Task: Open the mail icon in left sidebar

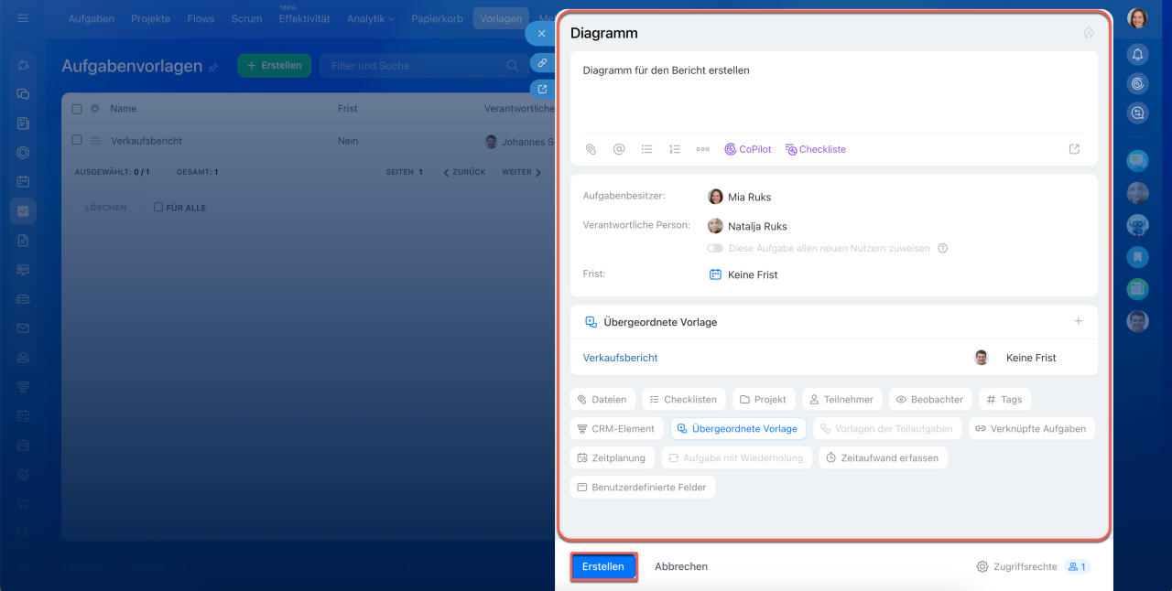Action: click(23, 328)
